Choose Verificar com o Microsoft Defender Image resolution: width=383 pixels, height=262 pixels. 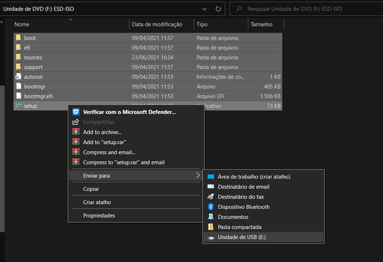(136, 112)
